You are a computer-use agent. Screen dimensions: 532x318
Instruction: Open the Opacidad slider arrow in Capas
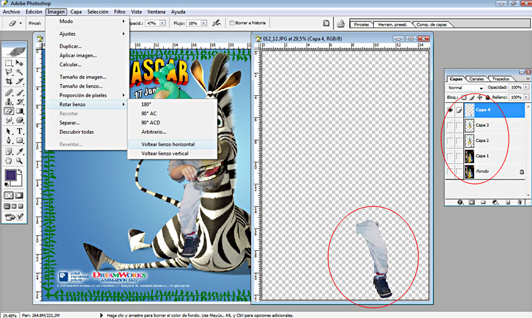point(526,87)
